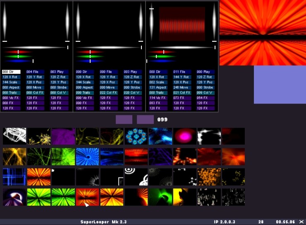Select the 131 Aspect parameter
The width and height of the screenshot is (306, 225).
click(x=158, y=88)
